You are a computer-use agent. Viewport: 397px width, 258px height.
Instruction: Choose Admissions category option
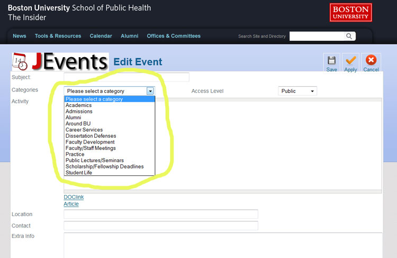[x=110, y=111]
